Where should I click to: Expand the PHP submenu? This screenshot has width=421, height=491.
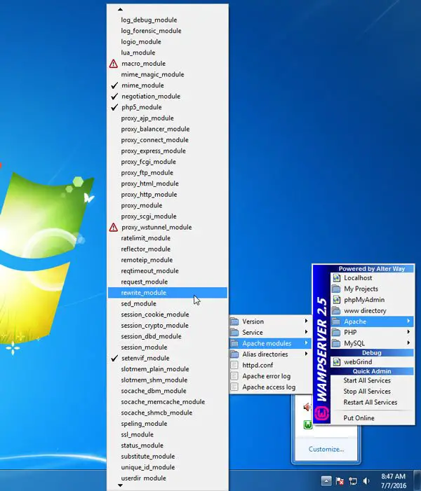pyautogui.click(x=372, y=332)
